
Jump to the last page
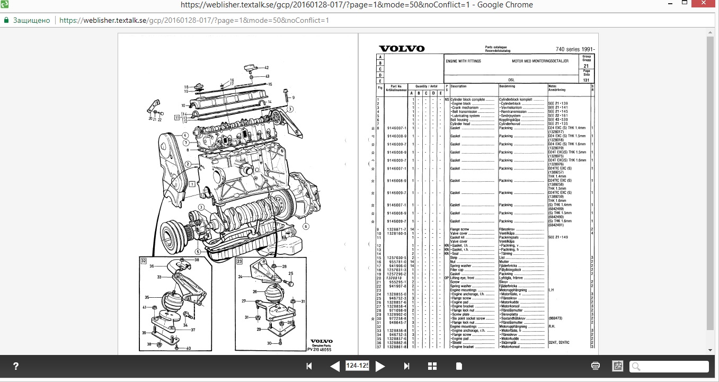[406, 366]
